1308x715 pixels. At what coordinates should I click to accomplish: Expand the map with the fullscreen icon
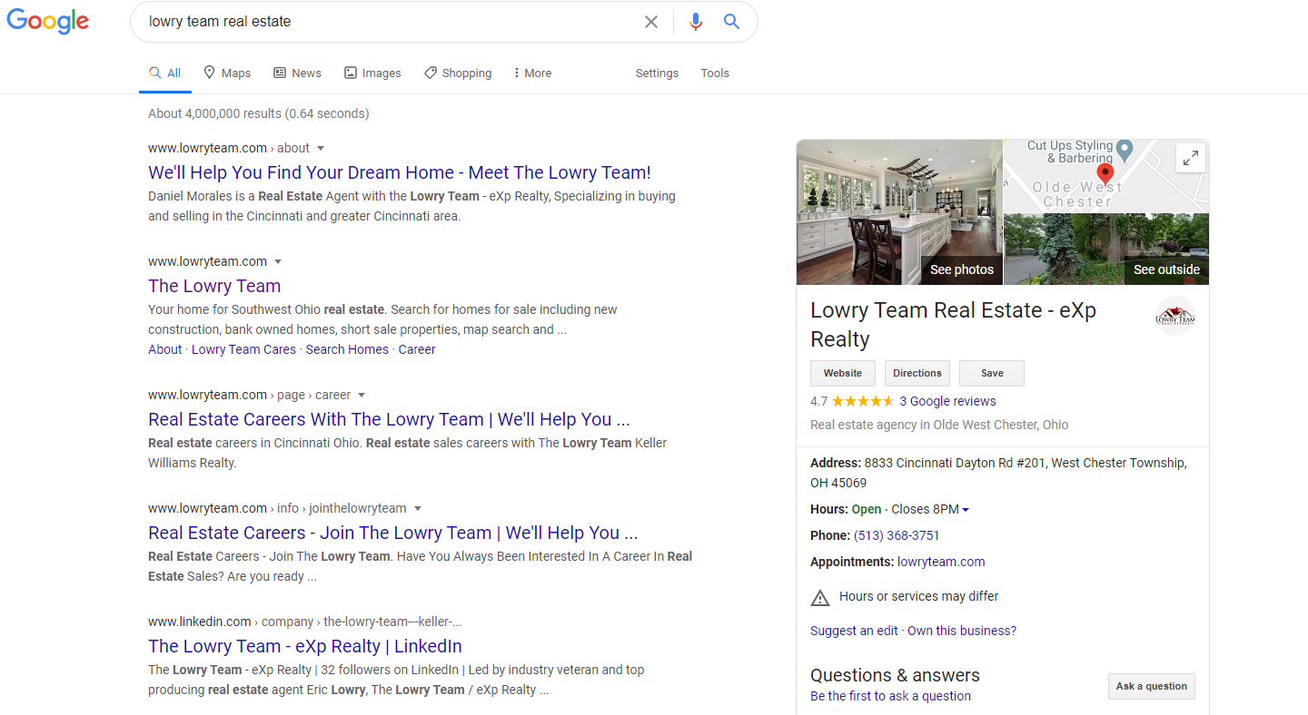1190,158
